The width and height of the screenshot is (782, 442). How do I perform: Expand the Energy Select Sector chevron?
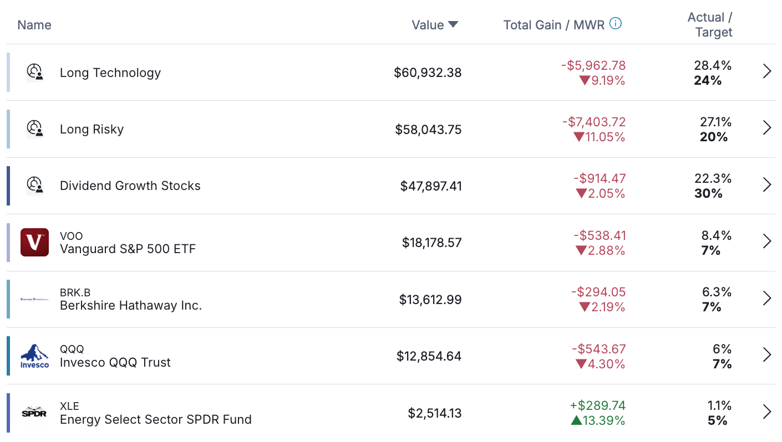coord(767,412)
